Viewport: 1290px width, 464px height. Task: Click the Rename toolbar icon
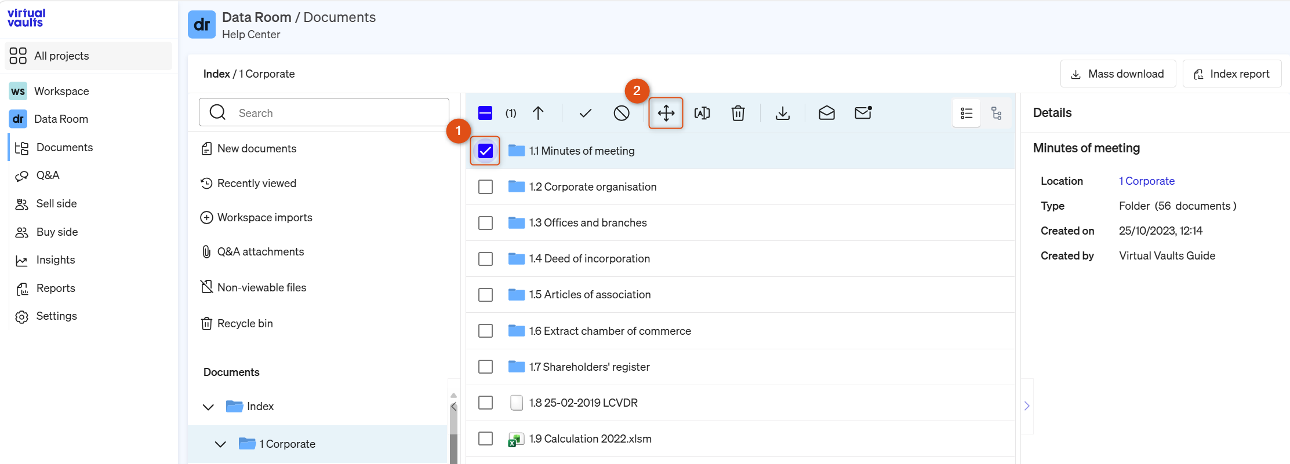pos(702,113)
